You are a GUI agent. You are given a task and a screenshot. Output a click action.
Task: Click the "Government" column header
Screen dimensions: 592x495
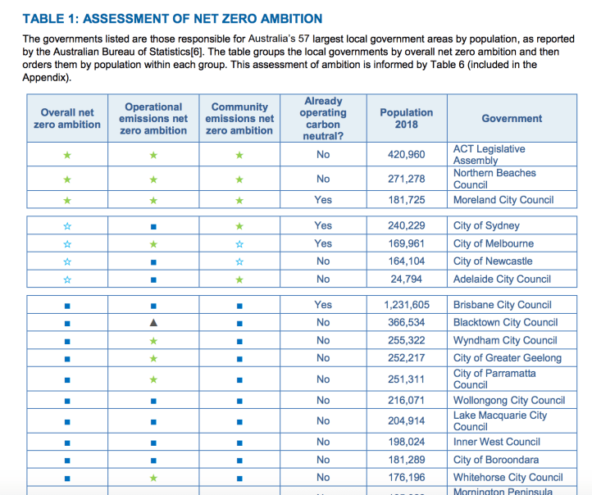512,119
